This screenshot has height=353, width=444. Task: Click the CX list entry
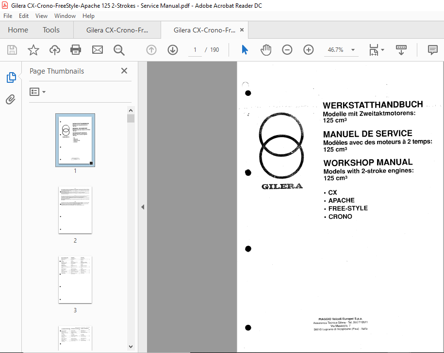[x=332, y=192]
